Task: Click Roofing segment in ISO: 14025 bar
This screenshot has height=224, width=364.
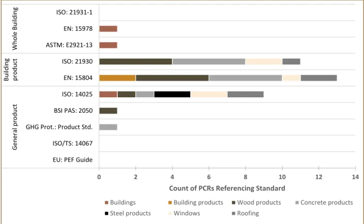Action: 246,94
